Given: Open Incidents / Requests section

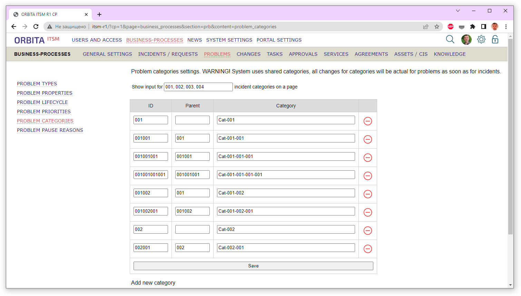Looking at the screenshot, I should coord(168,54).
